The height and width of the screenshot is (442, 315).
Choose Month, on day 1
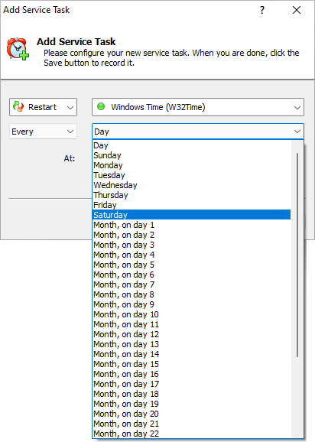tap(192, 225)
